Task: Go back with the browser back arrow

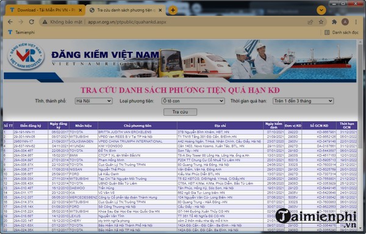Action: click(x=10, y=22)
